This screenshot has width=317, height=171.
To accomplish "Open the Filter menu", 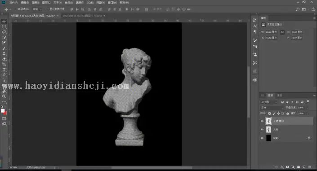I will pyautogui.click(x=80, y=3).
